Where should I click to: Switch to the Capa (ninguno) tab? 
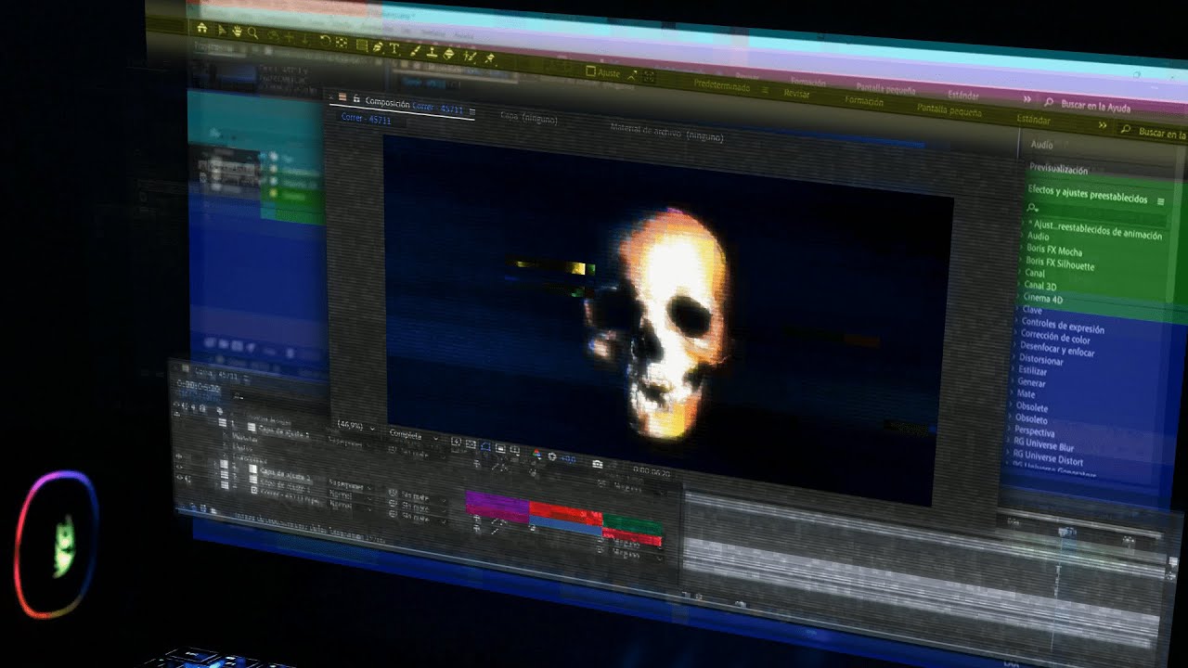point(527,118)
